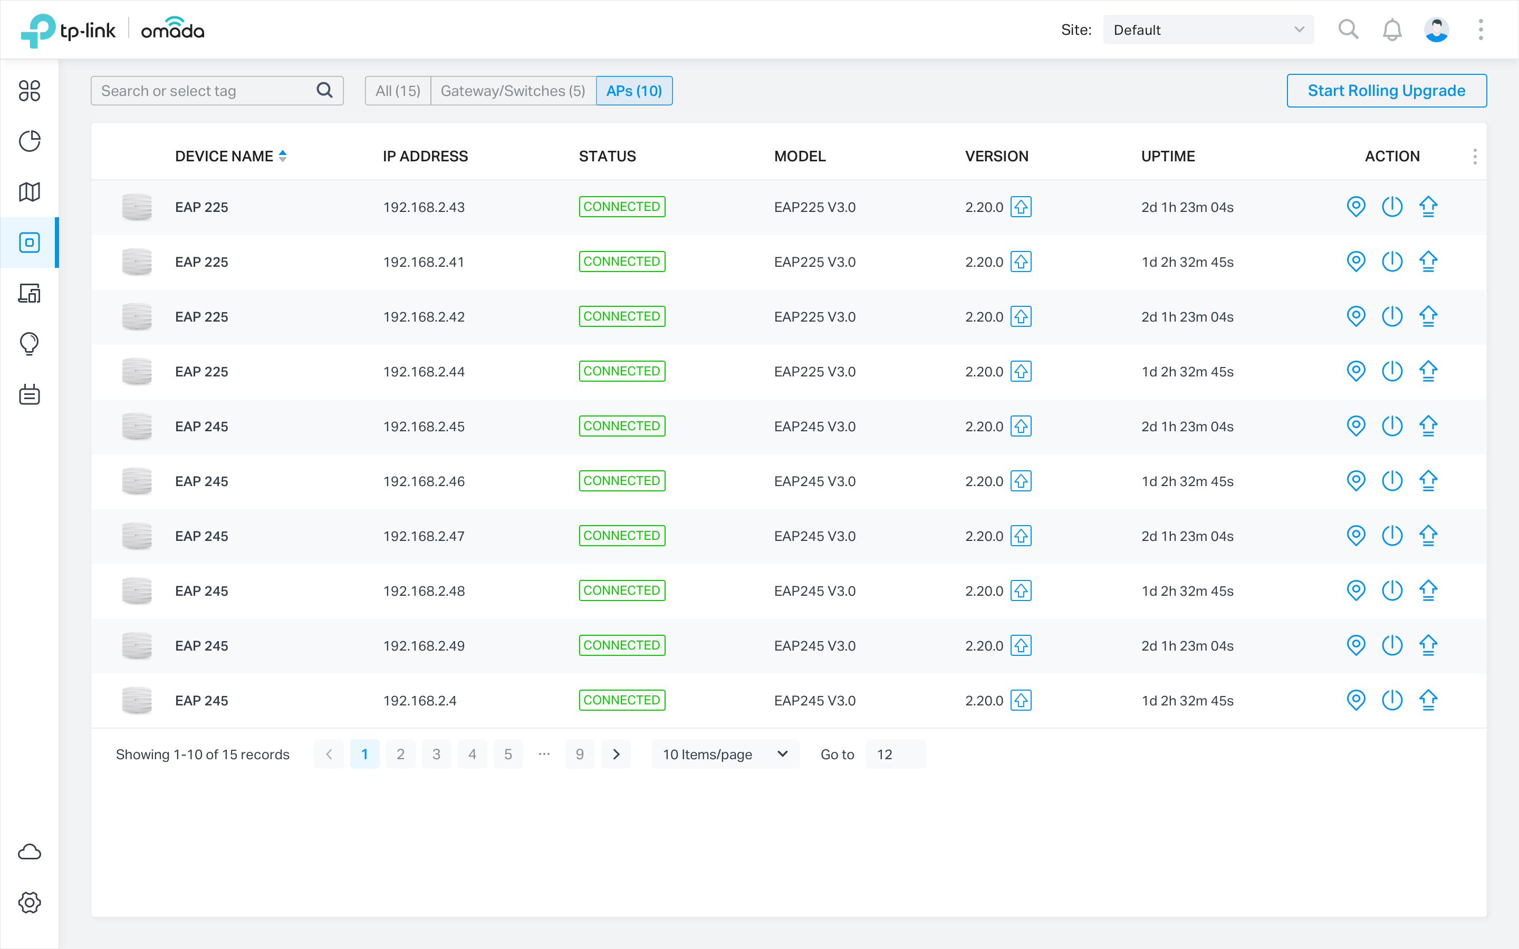
Task: Open the Settings gear sidebar icon
Action: pos(30,902)
